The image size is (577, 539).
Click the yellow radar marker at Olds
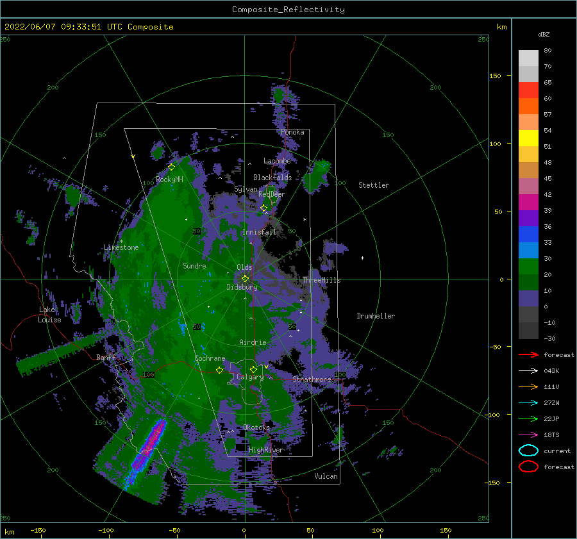click(245, 279)
